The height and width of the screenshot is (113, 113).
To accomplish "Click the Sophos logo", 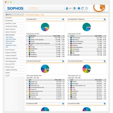I will pos(15,8).
